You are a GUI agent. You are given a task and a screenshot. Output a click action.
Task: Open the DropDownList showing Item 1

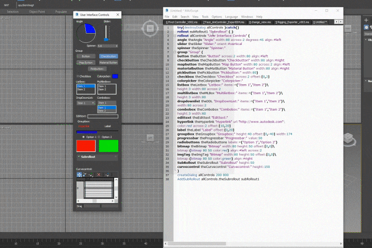pyautogui.click(x=86, y=103)
